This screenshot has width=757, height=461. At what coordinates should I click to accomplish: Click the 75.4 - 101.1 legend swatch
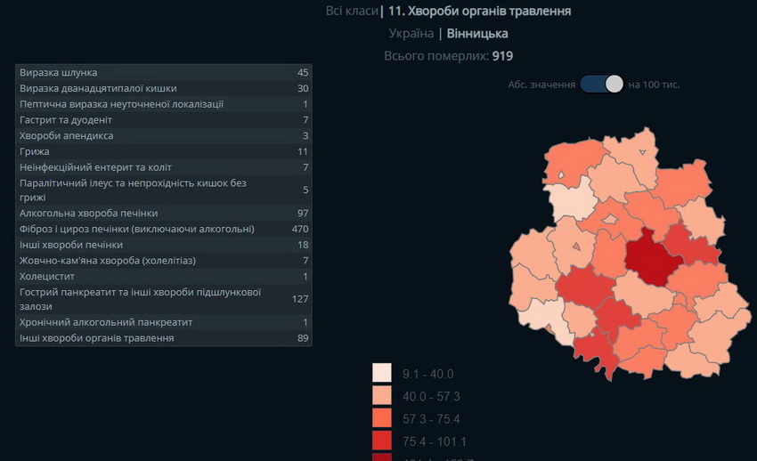pos(382,441)
